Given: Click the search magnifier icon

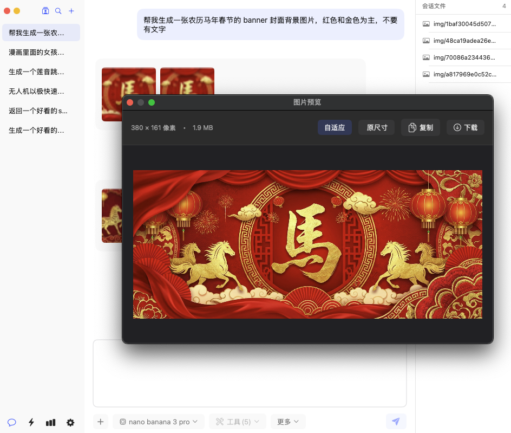Looking at the screenshot, I should coord(58,11).
